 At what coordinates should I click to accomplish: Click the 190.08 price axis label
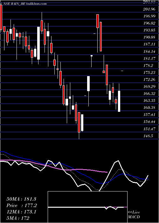point(149,38)
